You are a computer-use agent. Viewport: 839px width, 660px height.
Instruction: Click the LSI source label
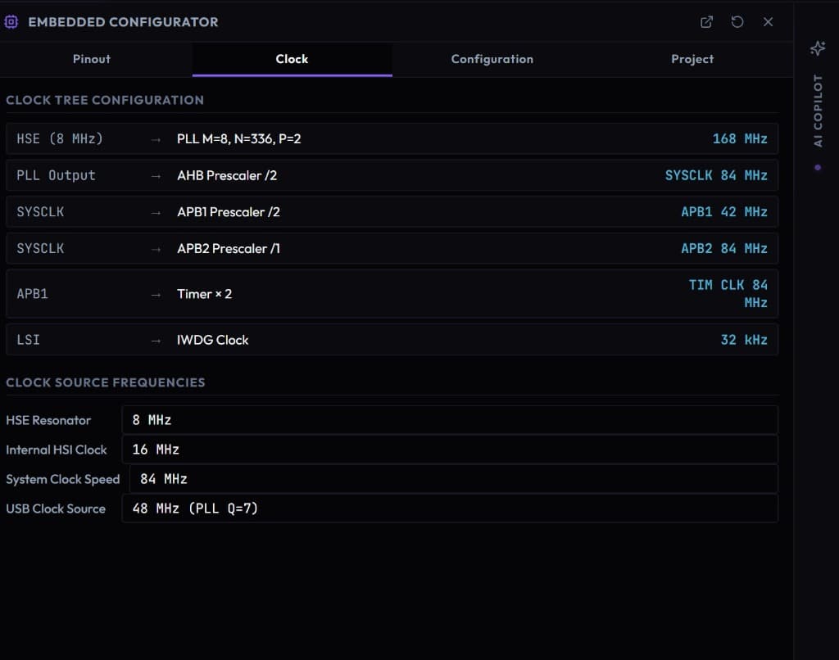coord(29,340)
